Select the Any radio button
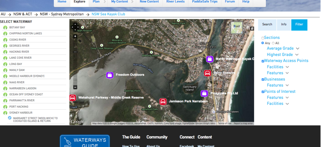 263,43
